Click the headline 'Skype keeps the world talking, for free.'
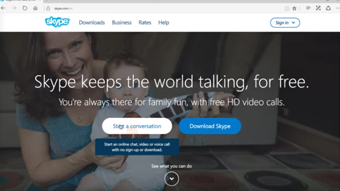 [172, 81]
